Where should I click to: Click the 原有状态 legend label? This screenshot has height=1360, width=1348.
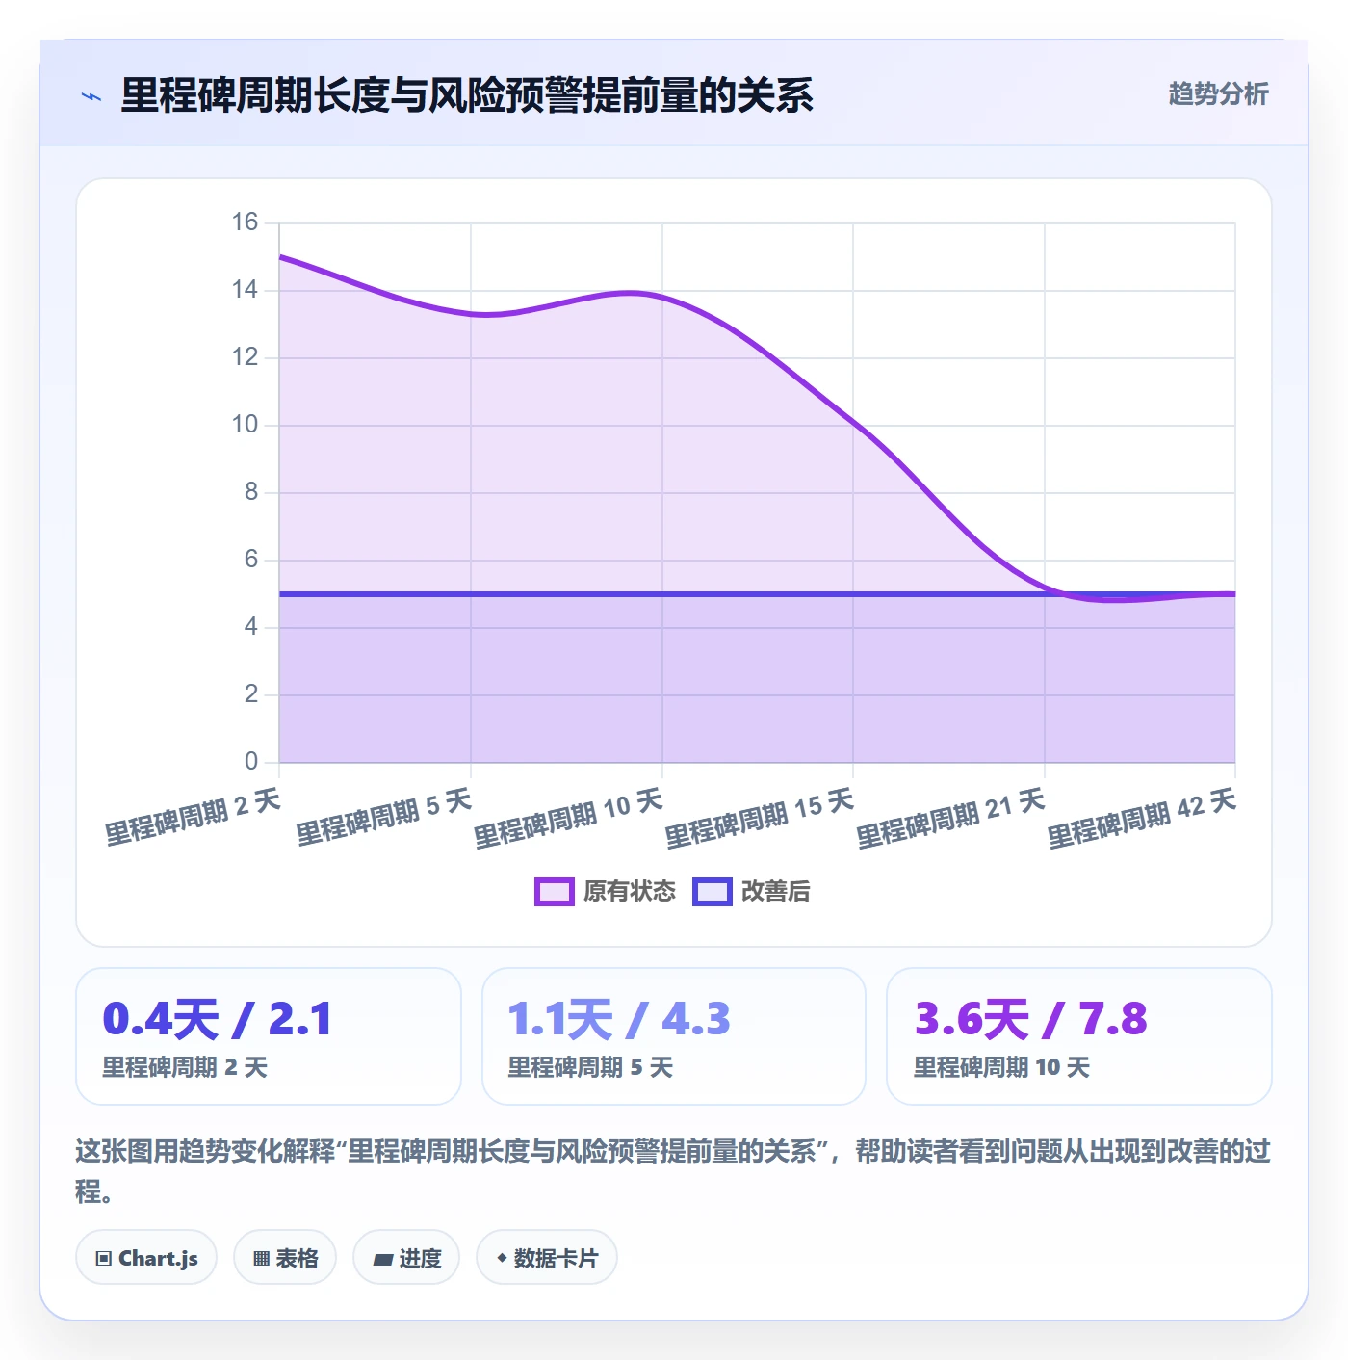[x=630, y=892]
